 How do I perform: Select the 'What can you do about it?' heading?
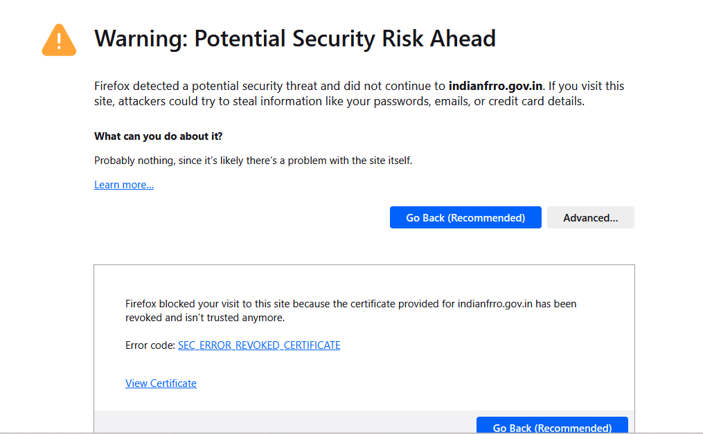(159, 136)
